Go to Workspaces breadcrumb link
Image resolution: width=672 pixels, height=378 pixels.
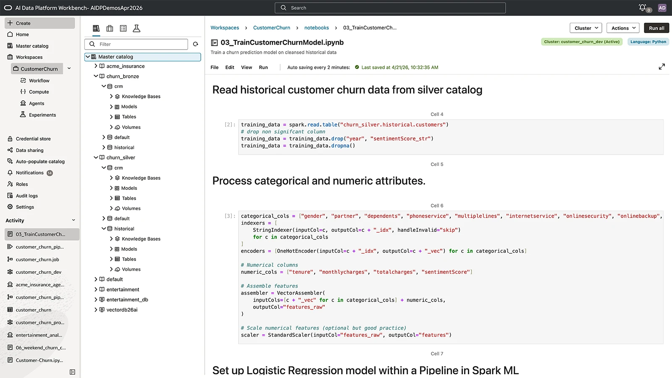(225, 28)
